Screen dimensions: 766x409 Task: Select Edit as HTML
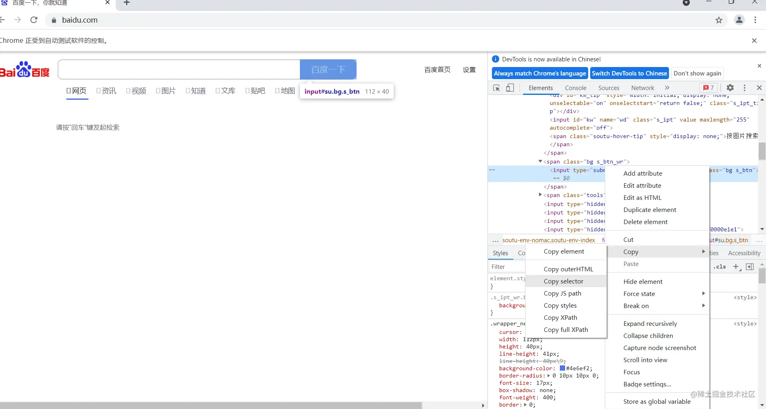[x=657, y=197]
